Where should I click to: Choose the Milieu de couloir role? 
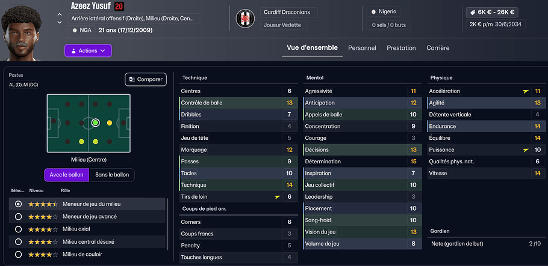pos(18,254)
